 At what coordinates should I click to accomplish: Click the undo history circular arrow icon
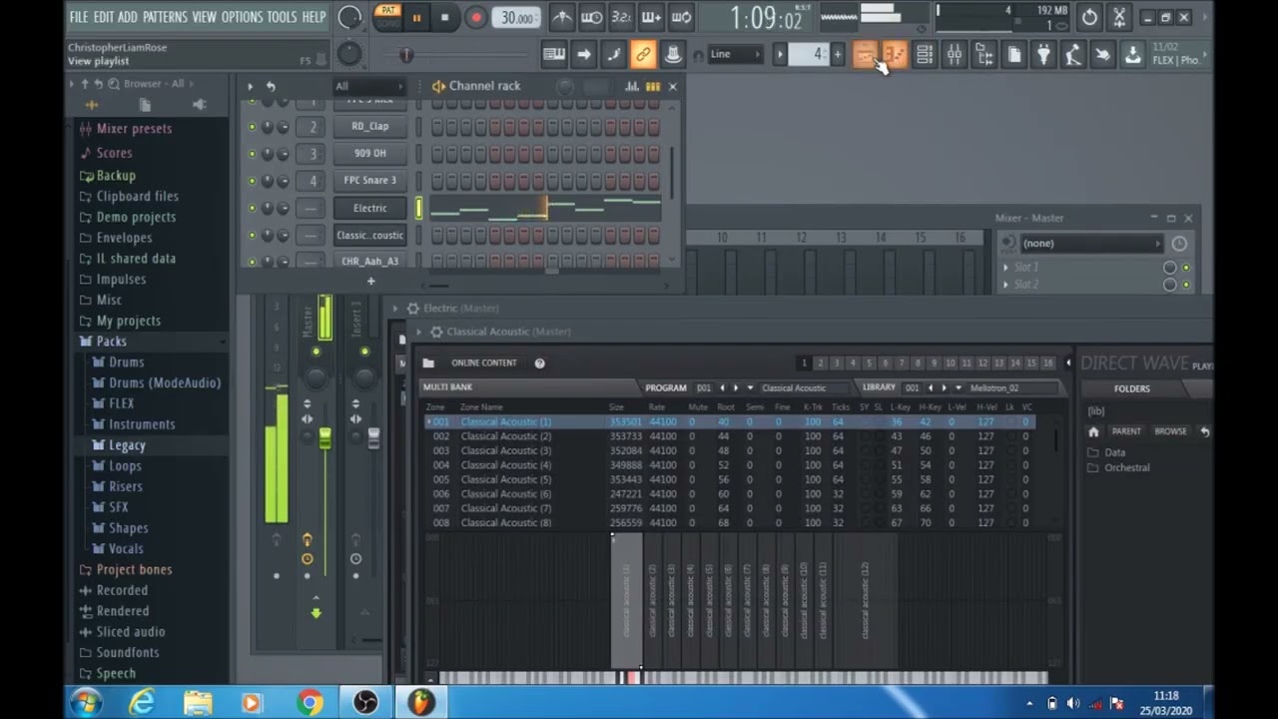1089,17
